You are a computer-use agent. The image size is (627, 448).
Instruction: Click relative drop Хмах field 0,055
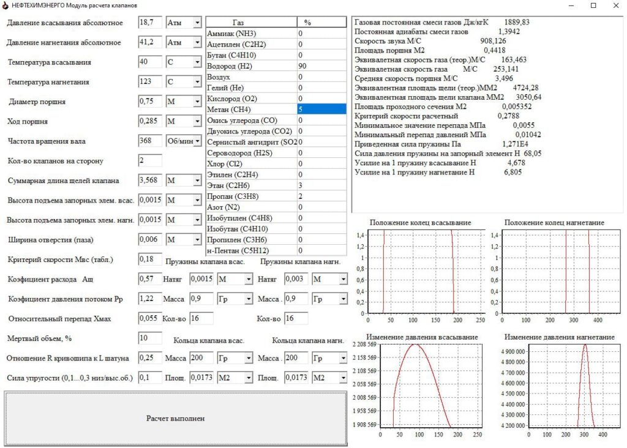[150, 318]
